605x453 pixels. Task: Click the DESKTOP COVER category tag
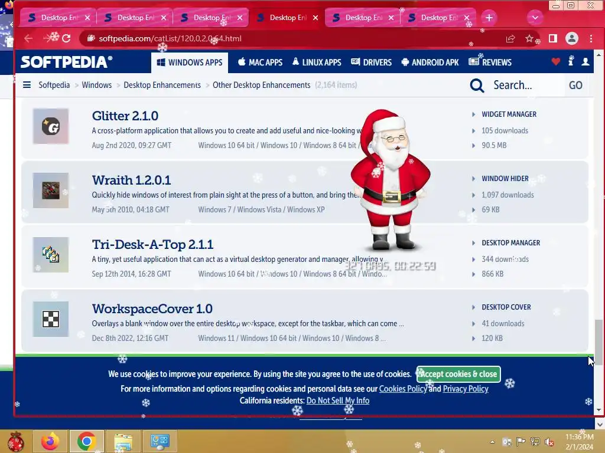506,307
